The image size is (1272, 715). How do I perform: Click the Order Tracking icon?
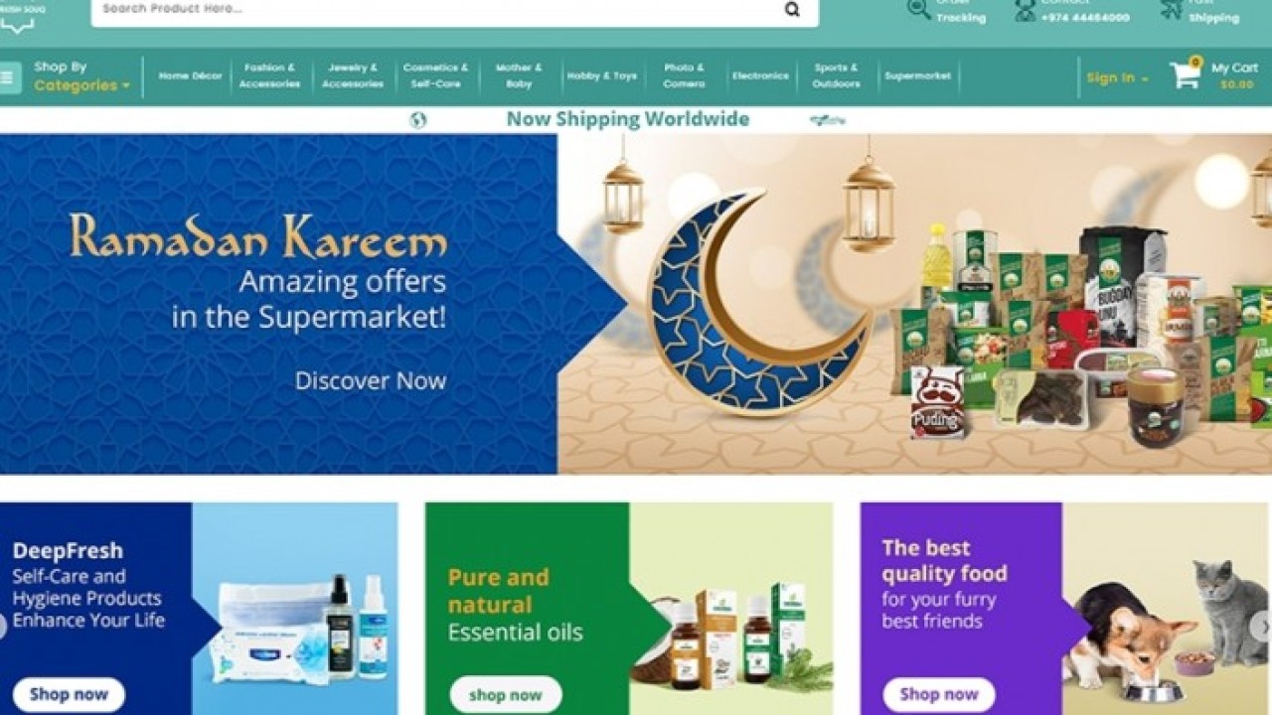click(919, 9)
